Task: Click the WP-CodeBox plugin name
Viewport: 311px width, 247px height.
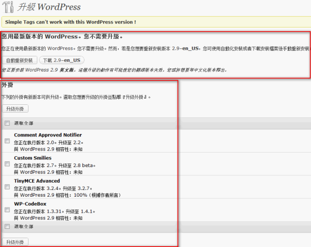Action: pos(30,204)
